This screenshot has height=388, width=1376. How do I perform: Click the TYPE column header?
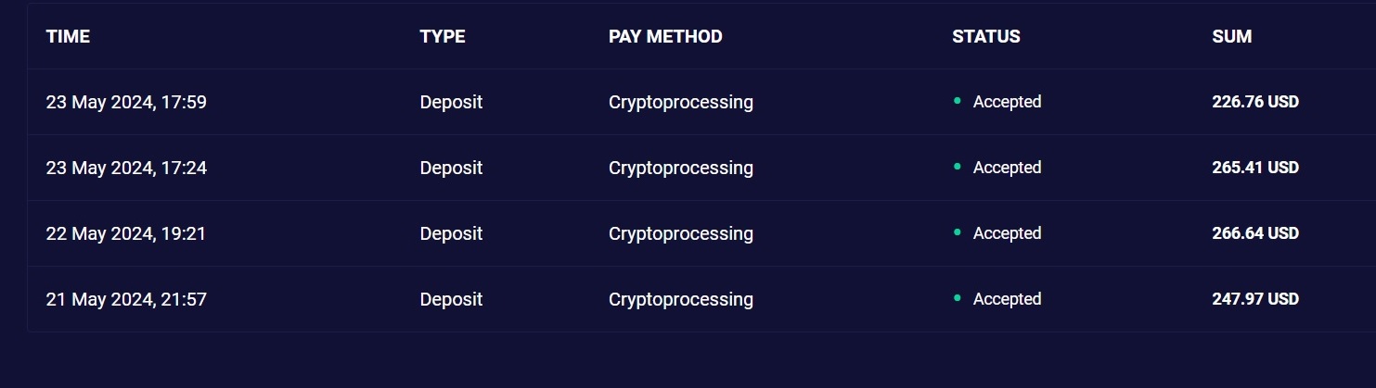pos(443,37)
